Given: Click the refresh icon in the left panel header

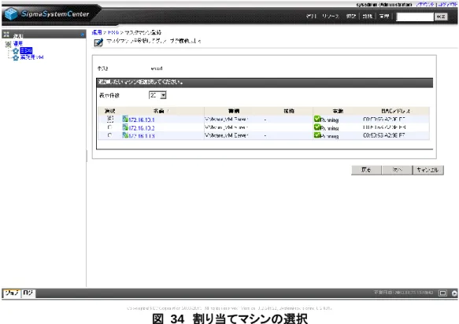Looking at the screenshot, I should (82, 35).
